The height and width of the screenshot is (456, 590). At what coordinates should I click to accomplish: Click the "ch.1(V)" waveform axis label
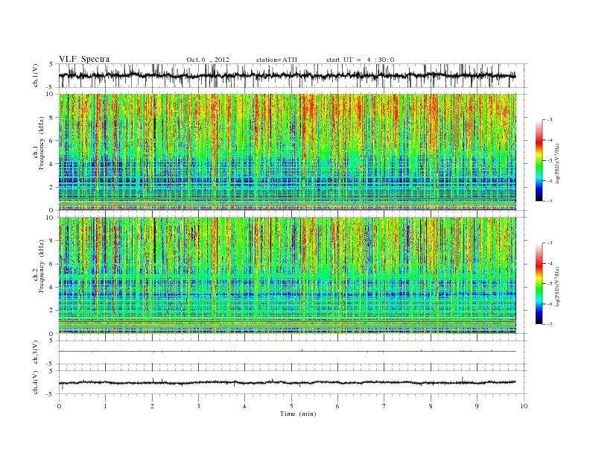(x=36, y=75)
